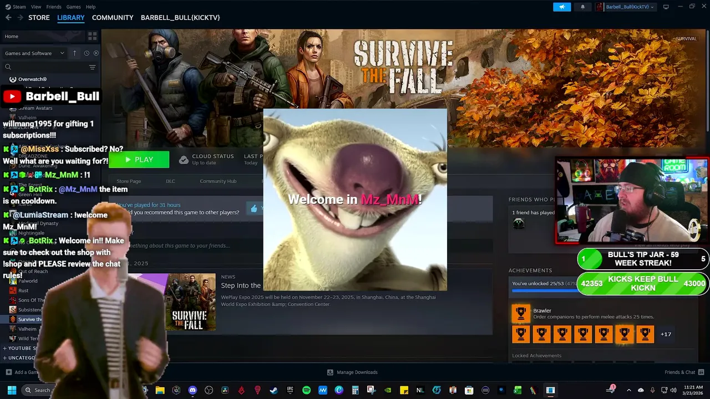Viewport: 710px width, 399px height.
Task: Switch to the LIBRARY tab
Action: click(x=71, y=18)
